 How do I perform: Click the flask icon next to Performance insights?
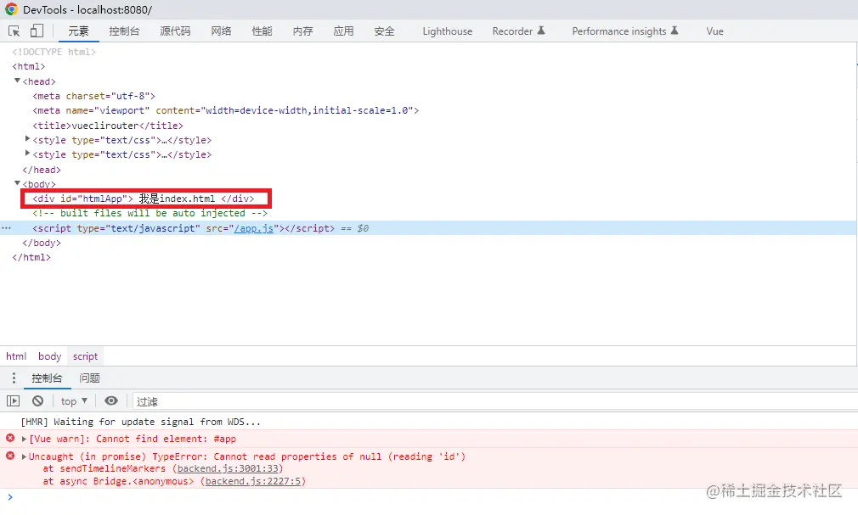[x=678, y=30]
